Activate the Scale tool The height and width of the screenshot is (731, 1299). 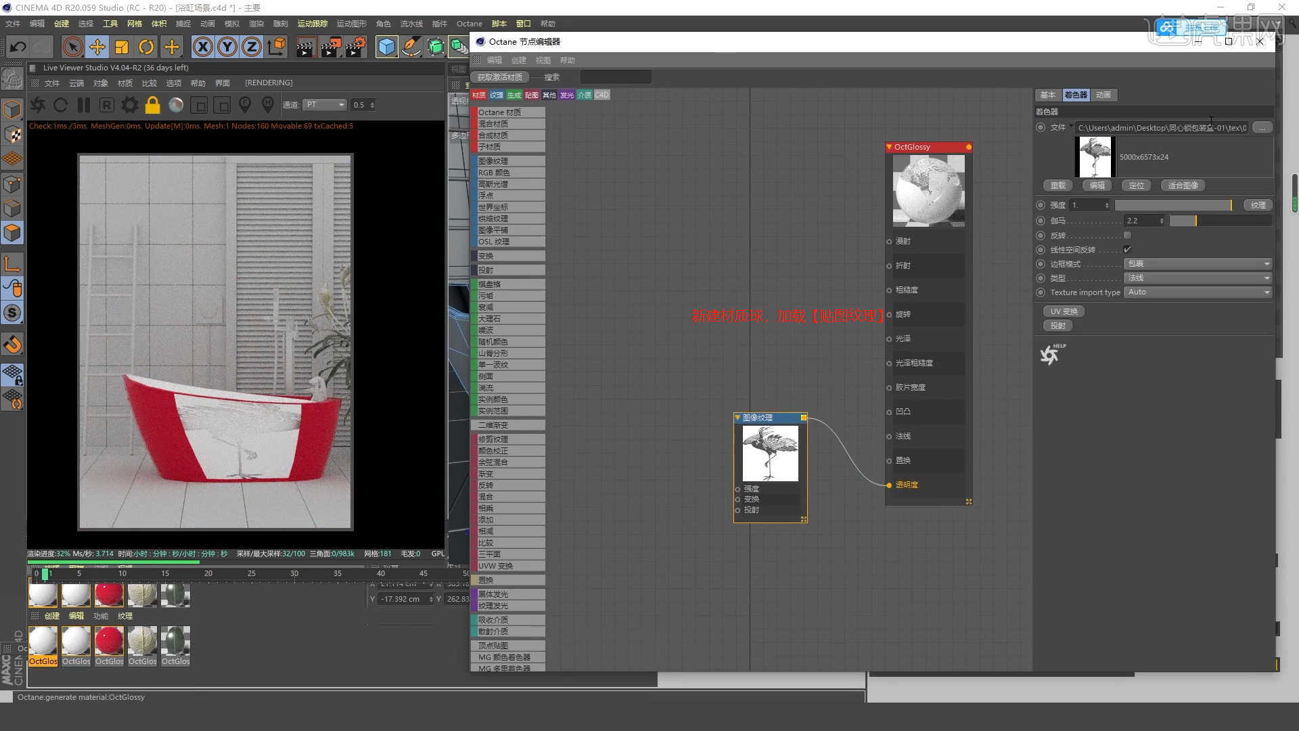[122, 47]
